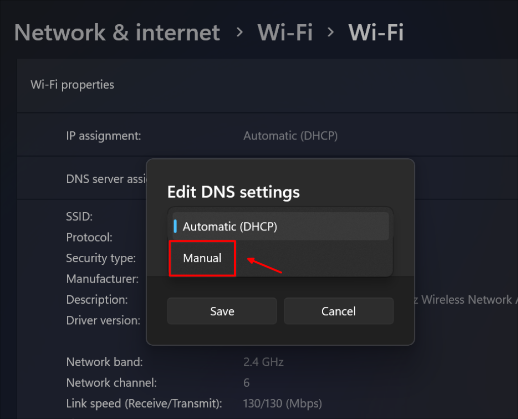
Task: Click chevron between the two Wi-Fi breadcrumbs
Action: 330,32
